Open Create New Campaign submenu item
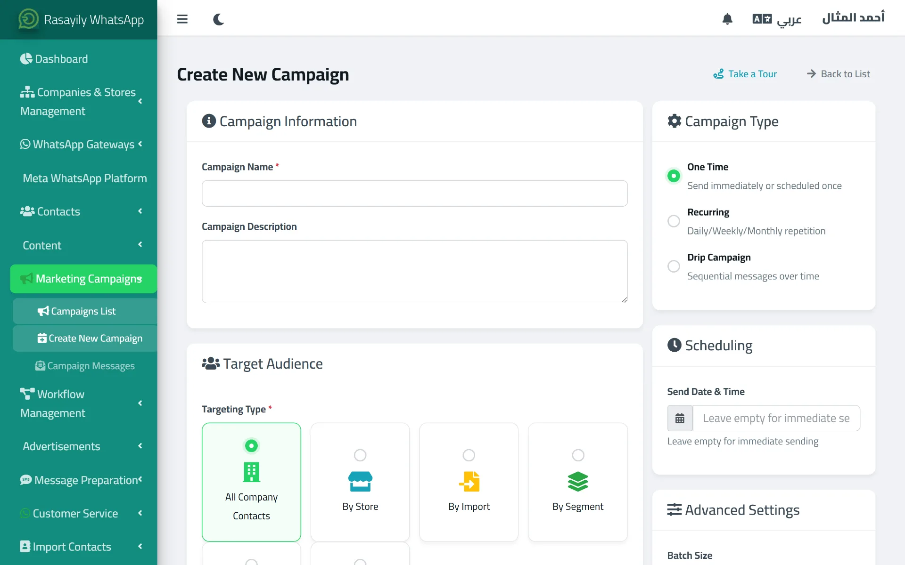Screen dimensions: 905x565 [x=85, y=338]
